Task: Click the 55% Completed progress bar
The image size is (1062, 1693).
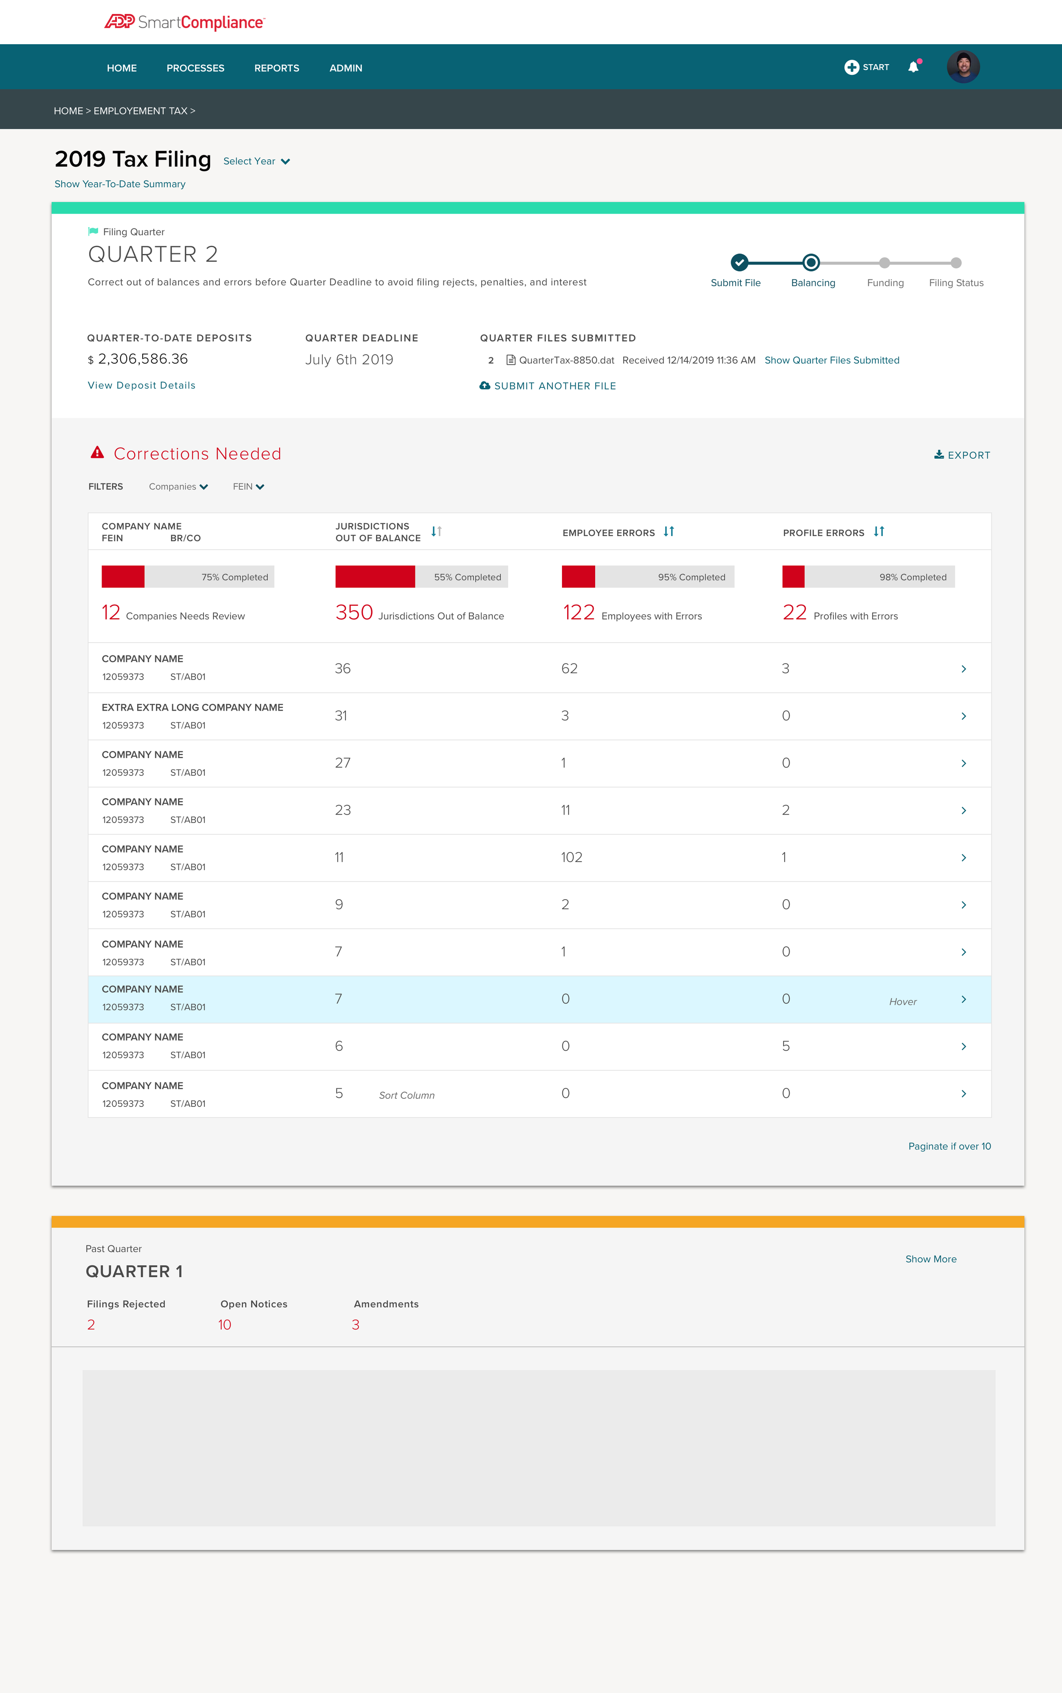Action: click(x=421, y=576)
